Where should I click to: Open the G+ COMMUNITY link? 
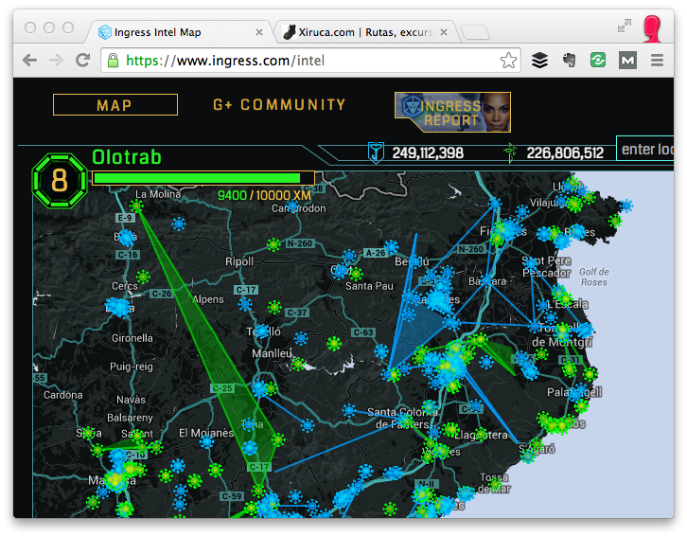[279, 105]
